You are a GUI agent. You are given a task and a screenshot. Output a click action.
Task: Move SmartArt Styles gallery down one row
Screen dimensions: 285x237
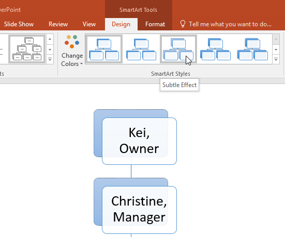(x=276, y=49)
